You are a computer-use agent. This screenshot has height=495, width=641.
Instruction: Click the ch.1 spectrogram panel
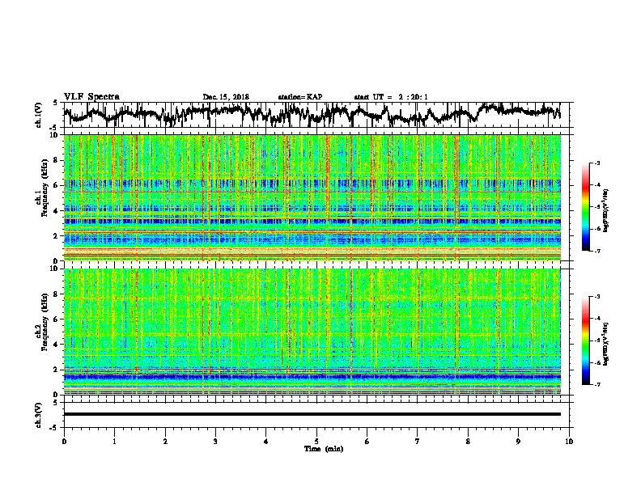pyautogui.click(x=312, y=197)
